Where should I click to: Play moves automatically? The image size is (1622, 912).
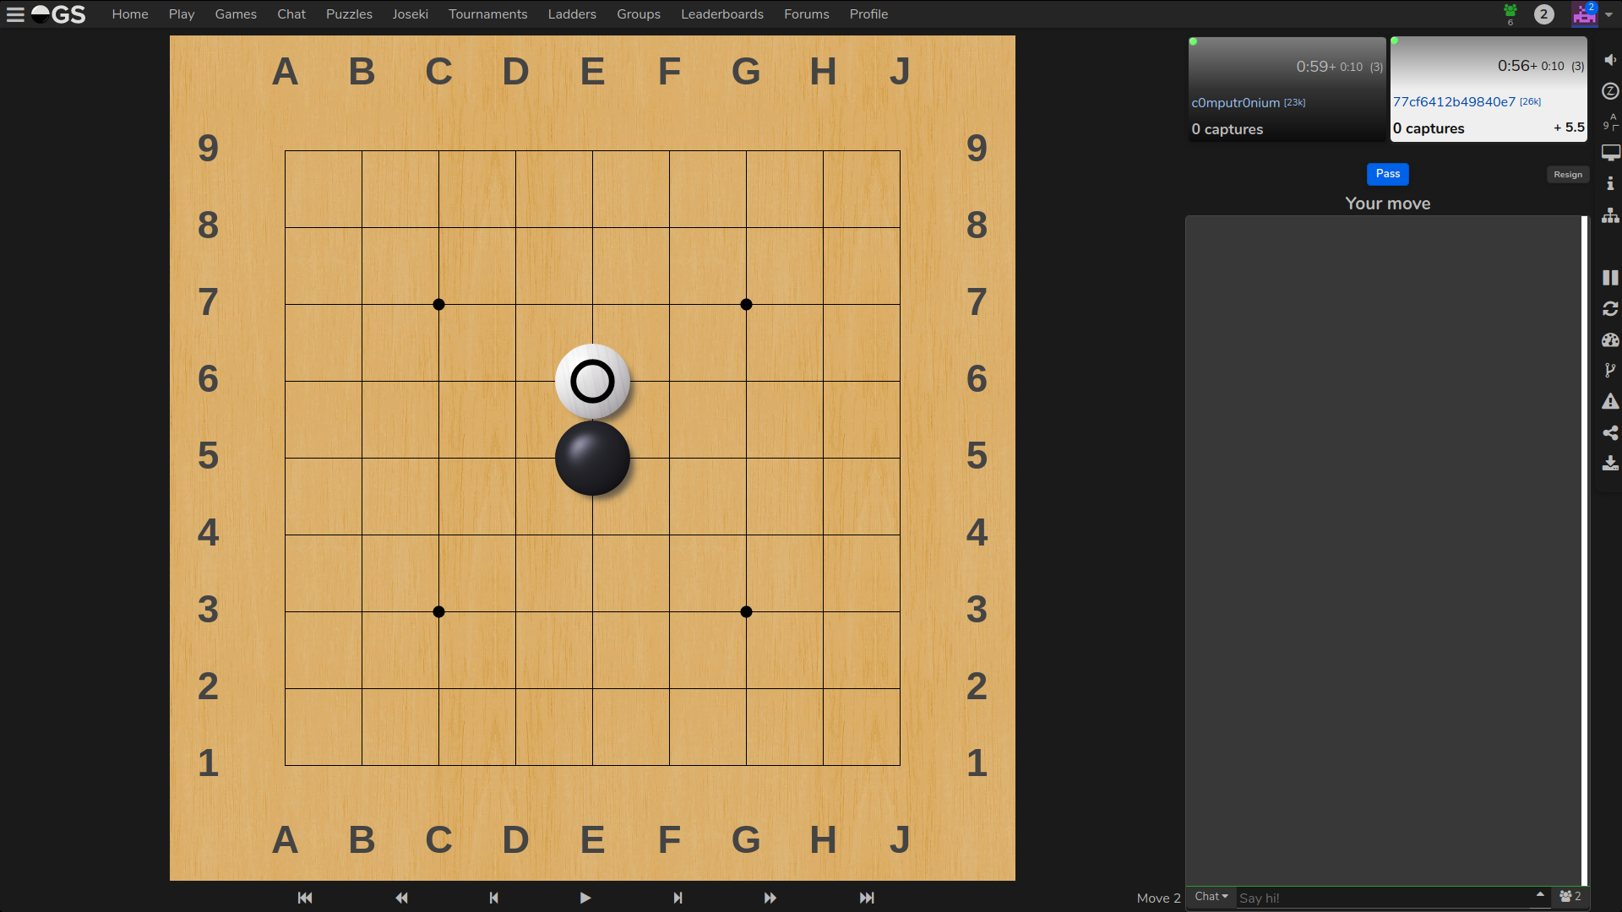click(x=585, y=898)
